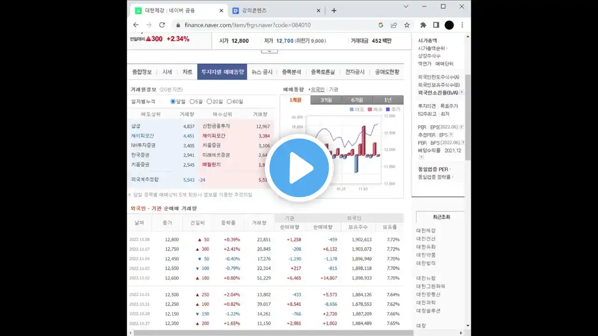Click 매도 blue legend swatch
The height and width of the screenshot is (336, 598).
point(352,109)
